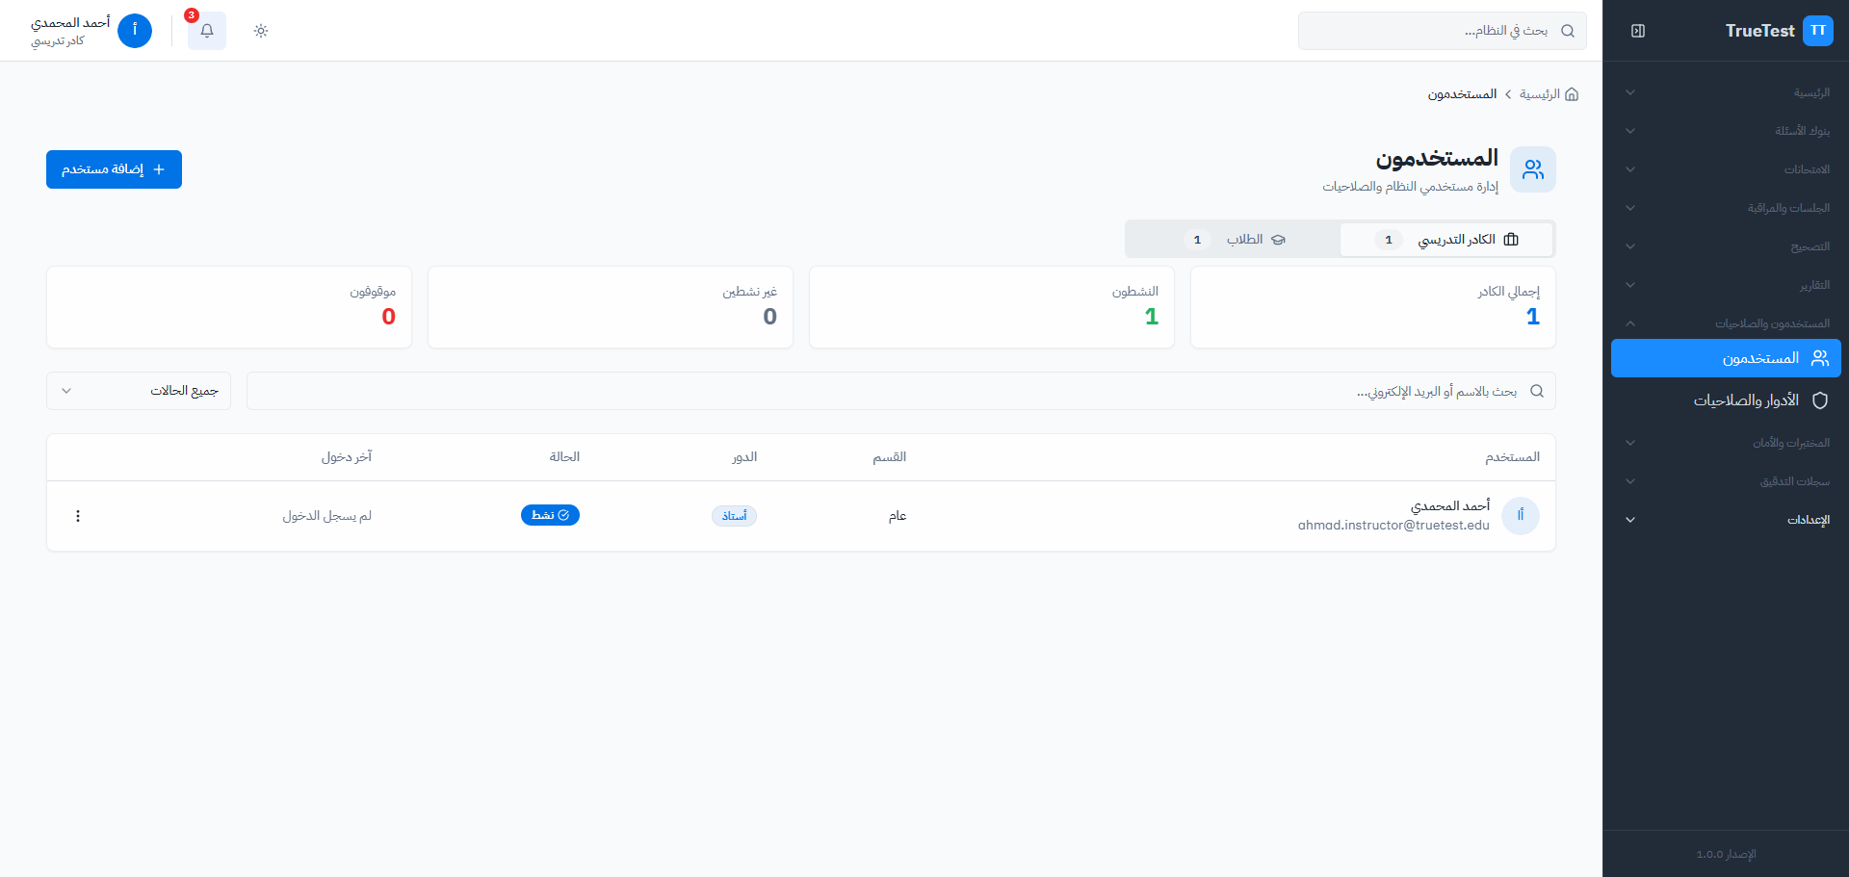Open the جميع الحالات status filter dropdown
The height and width of the screenshot is (877, 1849).
pyautogui.click(x=139, y=391)
